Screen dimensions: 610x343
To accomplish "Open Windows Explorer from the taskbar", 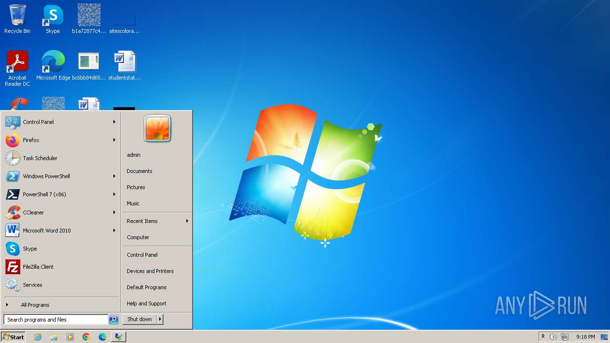I will [54, 337].
